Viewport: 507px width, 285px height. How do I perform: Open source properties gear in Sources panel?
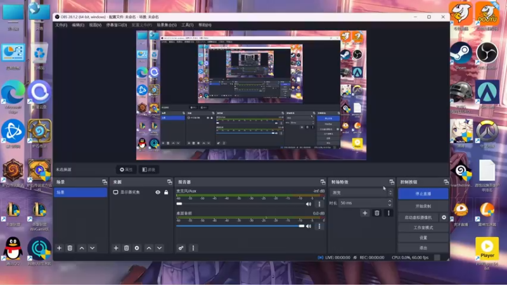[x=137, y=248]
